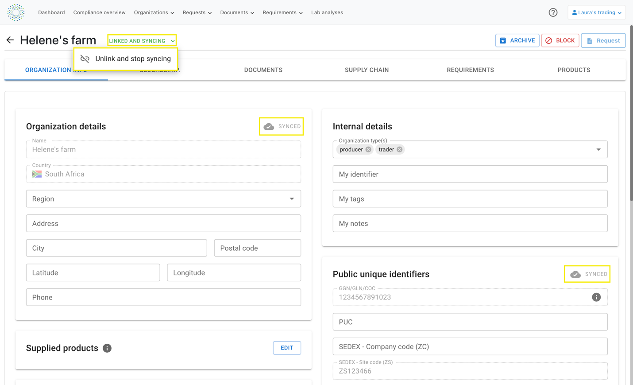Click the Helene's farm page title

(x=58, y=40)
